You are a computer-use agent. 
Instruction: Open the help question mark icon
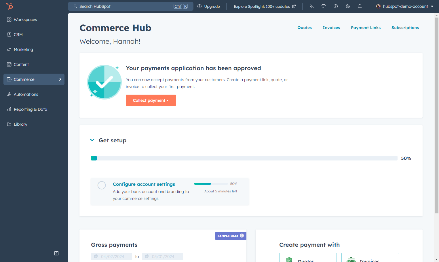[336, 6]
